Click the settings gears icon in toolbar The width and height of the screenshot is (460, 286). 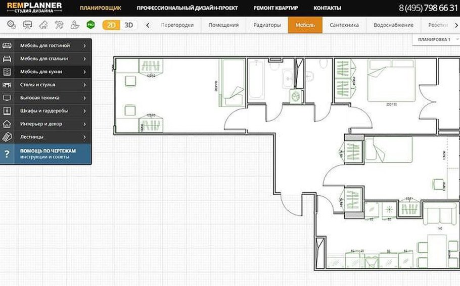(x=12, y=25)
